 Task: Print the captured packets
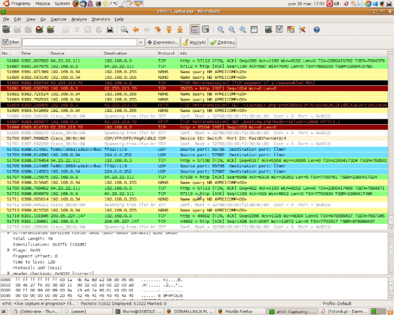coord(110,30)
